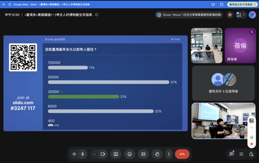Image resolution: width=259 pixels, height=163 pixels.
Task: Open the browser extensions puzzle icon
Action: point(222,4)
